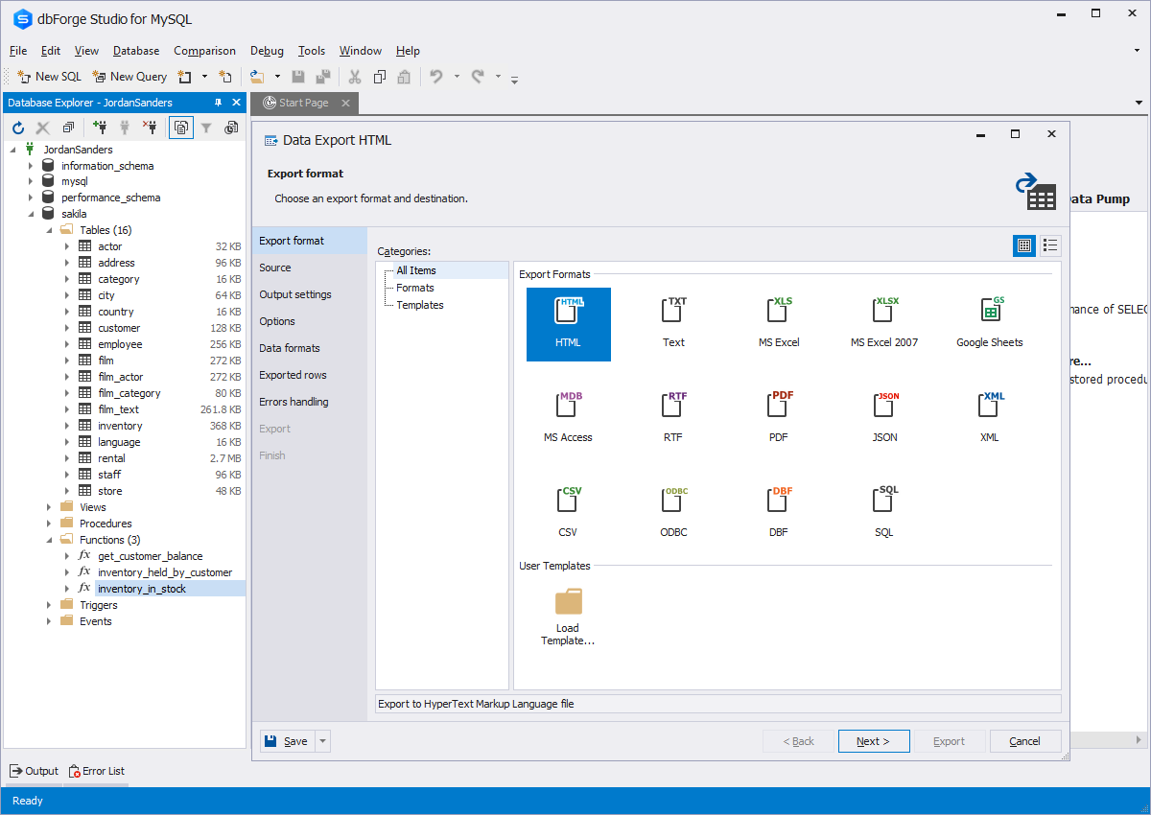
Task: Open the Database menu
Action: tap(136, 51)
